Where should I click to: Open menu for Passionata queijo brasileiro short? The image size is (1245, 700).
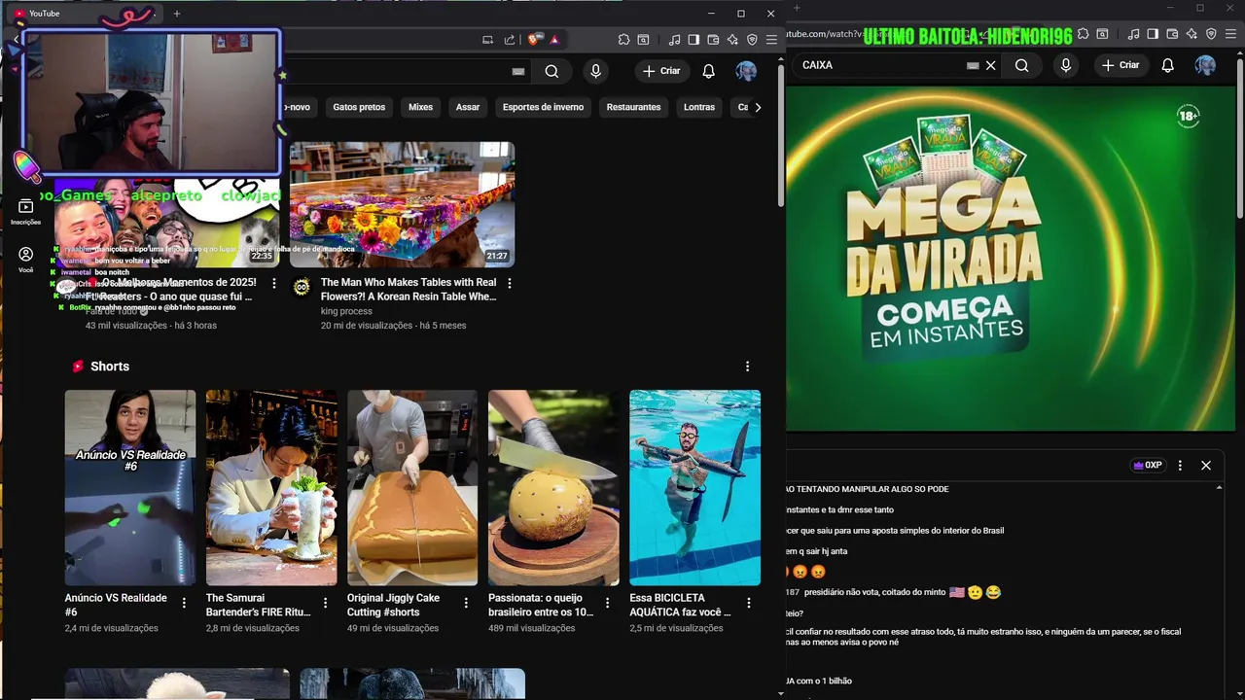pyautogui.click(x=607, y=603)
